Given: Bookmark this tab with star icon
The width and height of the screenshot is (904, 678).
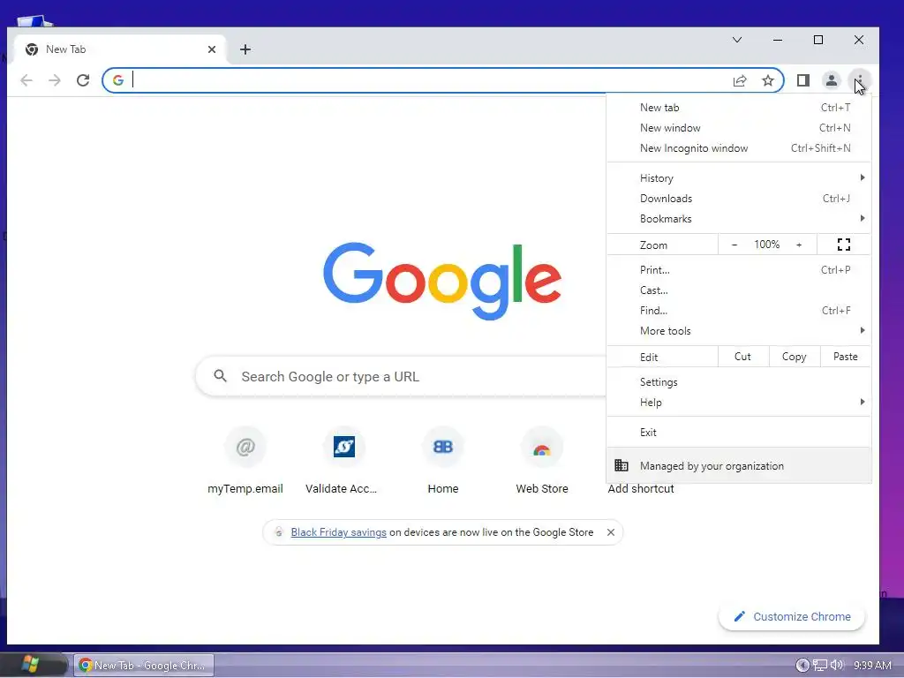Looking at the screenshot, I should click(768, 80).
